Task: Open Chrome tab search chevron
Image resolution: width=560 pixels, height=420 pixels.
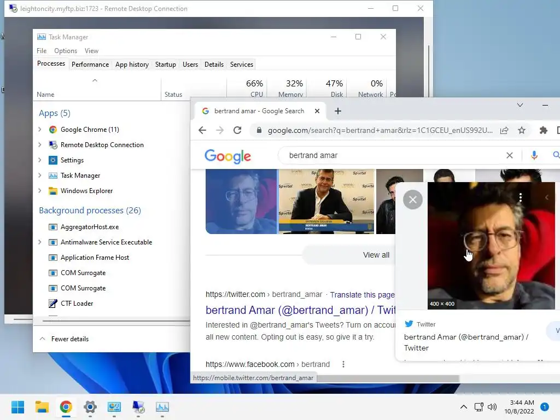Action: pos(520,105)
